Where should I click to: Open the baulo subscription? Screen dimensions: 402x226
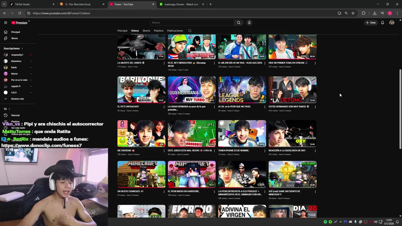(18, 67)
